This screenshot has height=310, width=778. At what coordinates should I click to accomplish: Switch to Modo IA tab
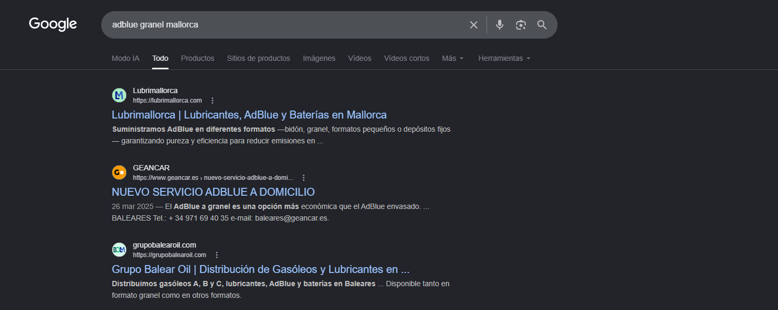pos(126,58)
